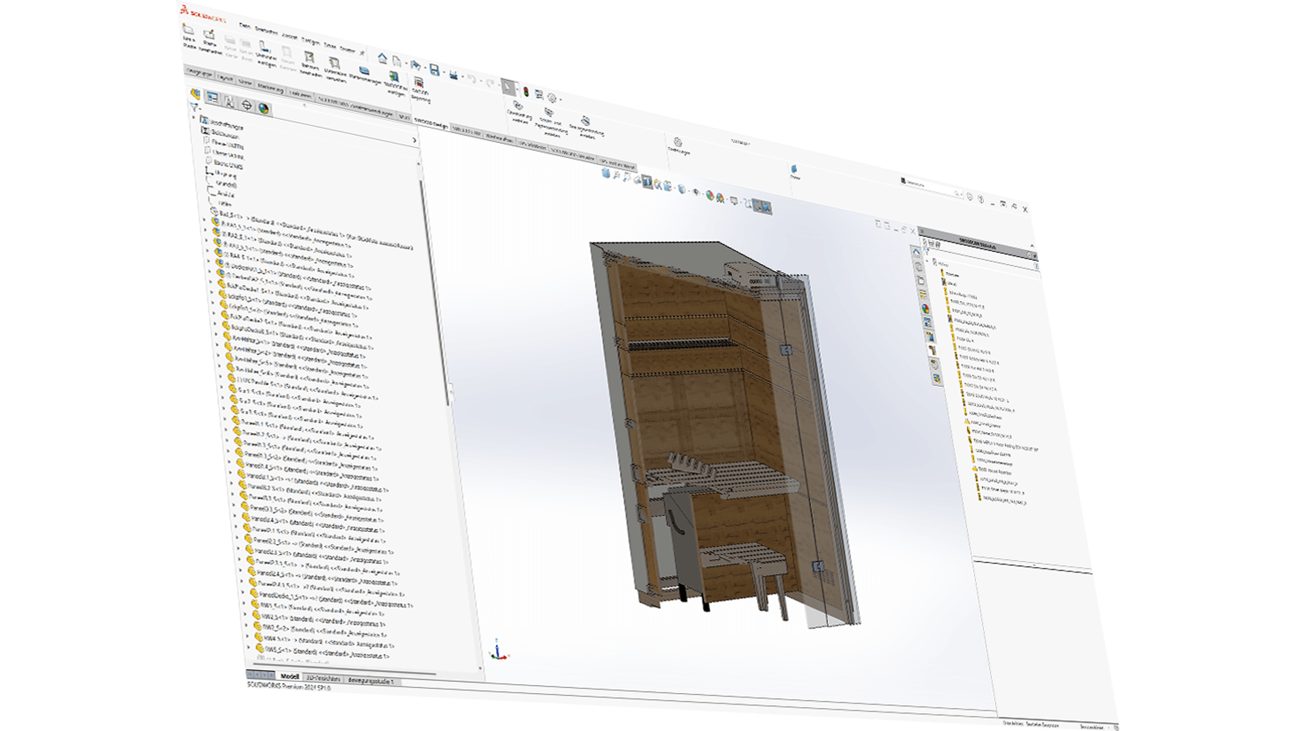Toggle section view in heads-up toolbar
1301x731 pixels.
click(x=647, y=181)
